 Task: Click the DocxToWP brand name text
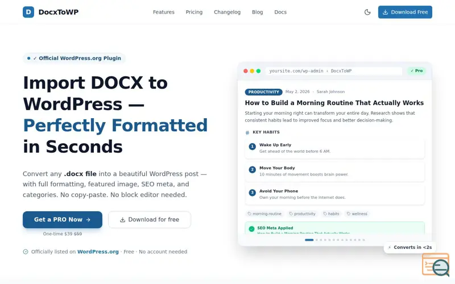59,12
